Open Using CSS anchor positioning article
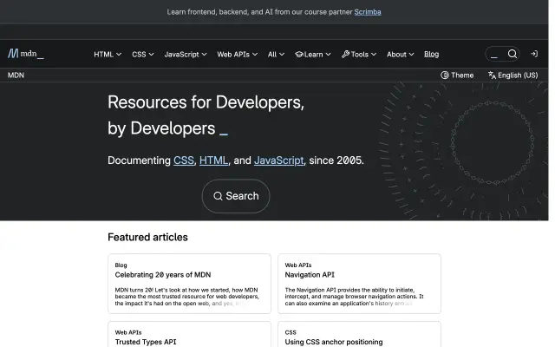 tap(334, 342)
